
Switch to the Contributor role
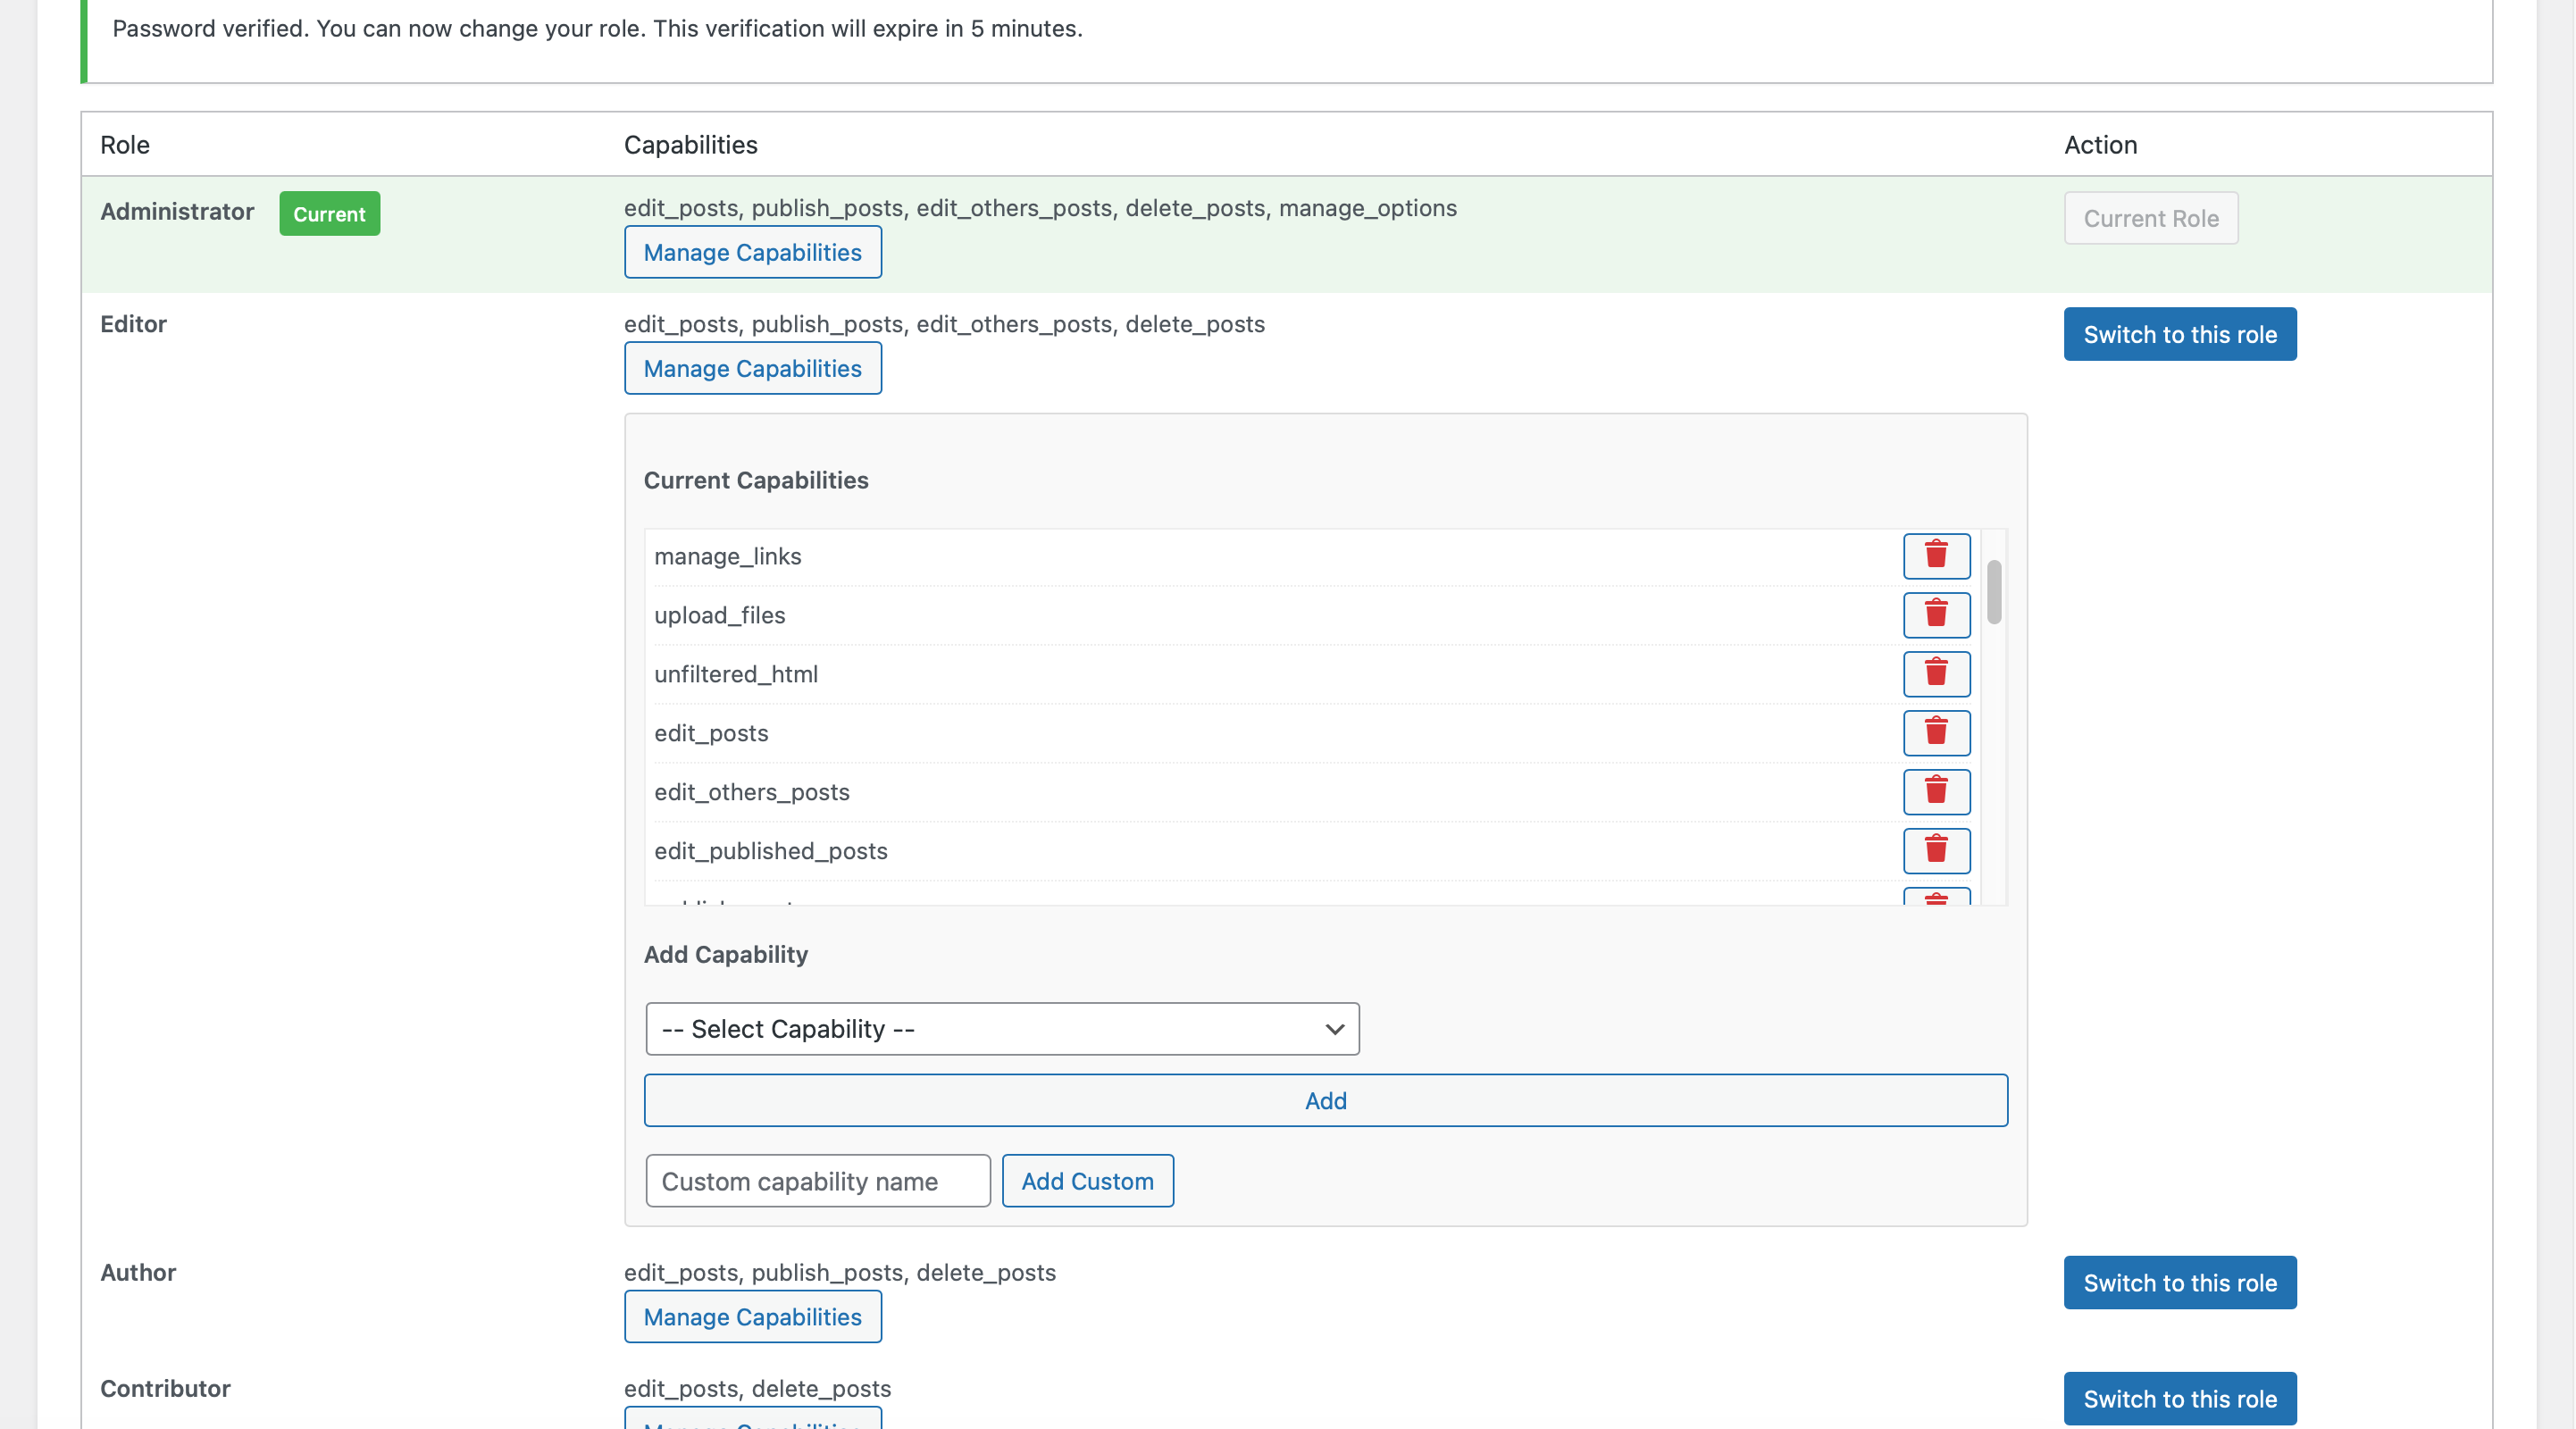pos(2179,1398)
